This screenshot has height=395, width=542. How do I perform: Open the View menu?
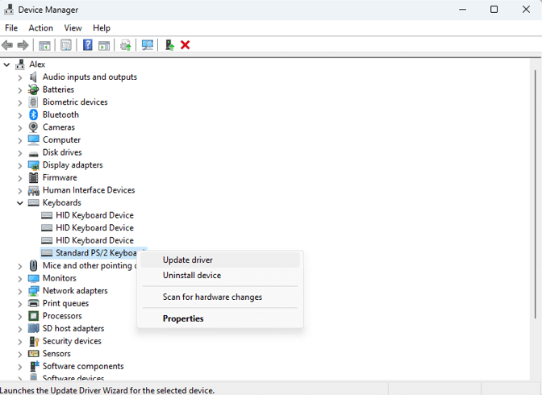coord(73,27)
